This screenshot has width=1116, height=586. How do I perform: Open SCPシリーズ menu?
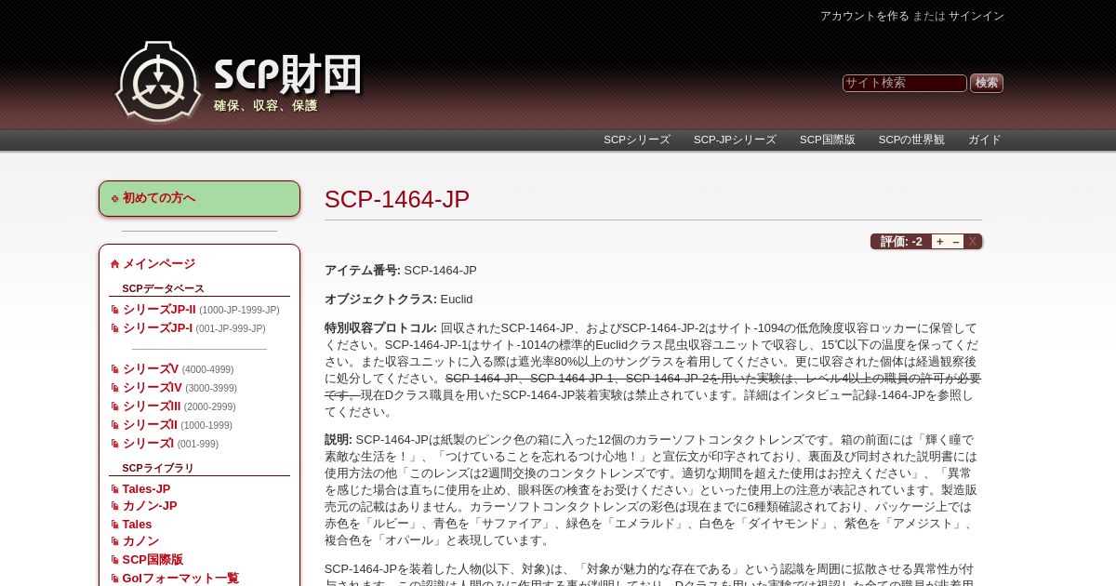click(x=637, y=140)
